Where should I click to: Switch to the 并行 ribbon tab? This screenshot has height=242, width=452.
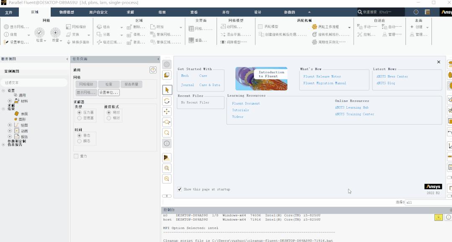coord(226,13)
